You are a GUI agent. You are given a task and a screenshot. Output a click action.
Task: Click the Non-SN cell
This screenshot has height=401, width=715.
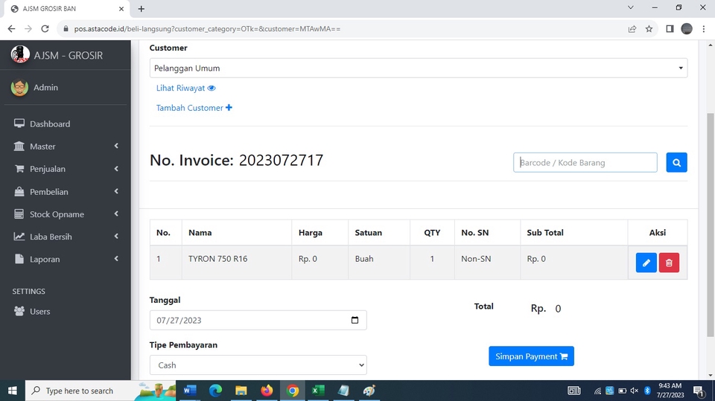tap(487, 263)
